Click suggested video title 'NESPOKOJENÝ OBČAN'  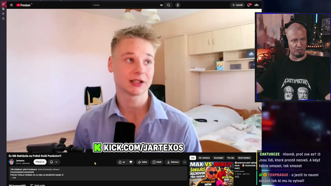[x=245, y=166]
